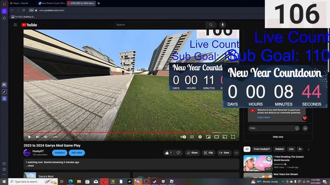Switch to Photon Cloud browser tab
This screenshot has height=185, width=330.
pos(52,4)
